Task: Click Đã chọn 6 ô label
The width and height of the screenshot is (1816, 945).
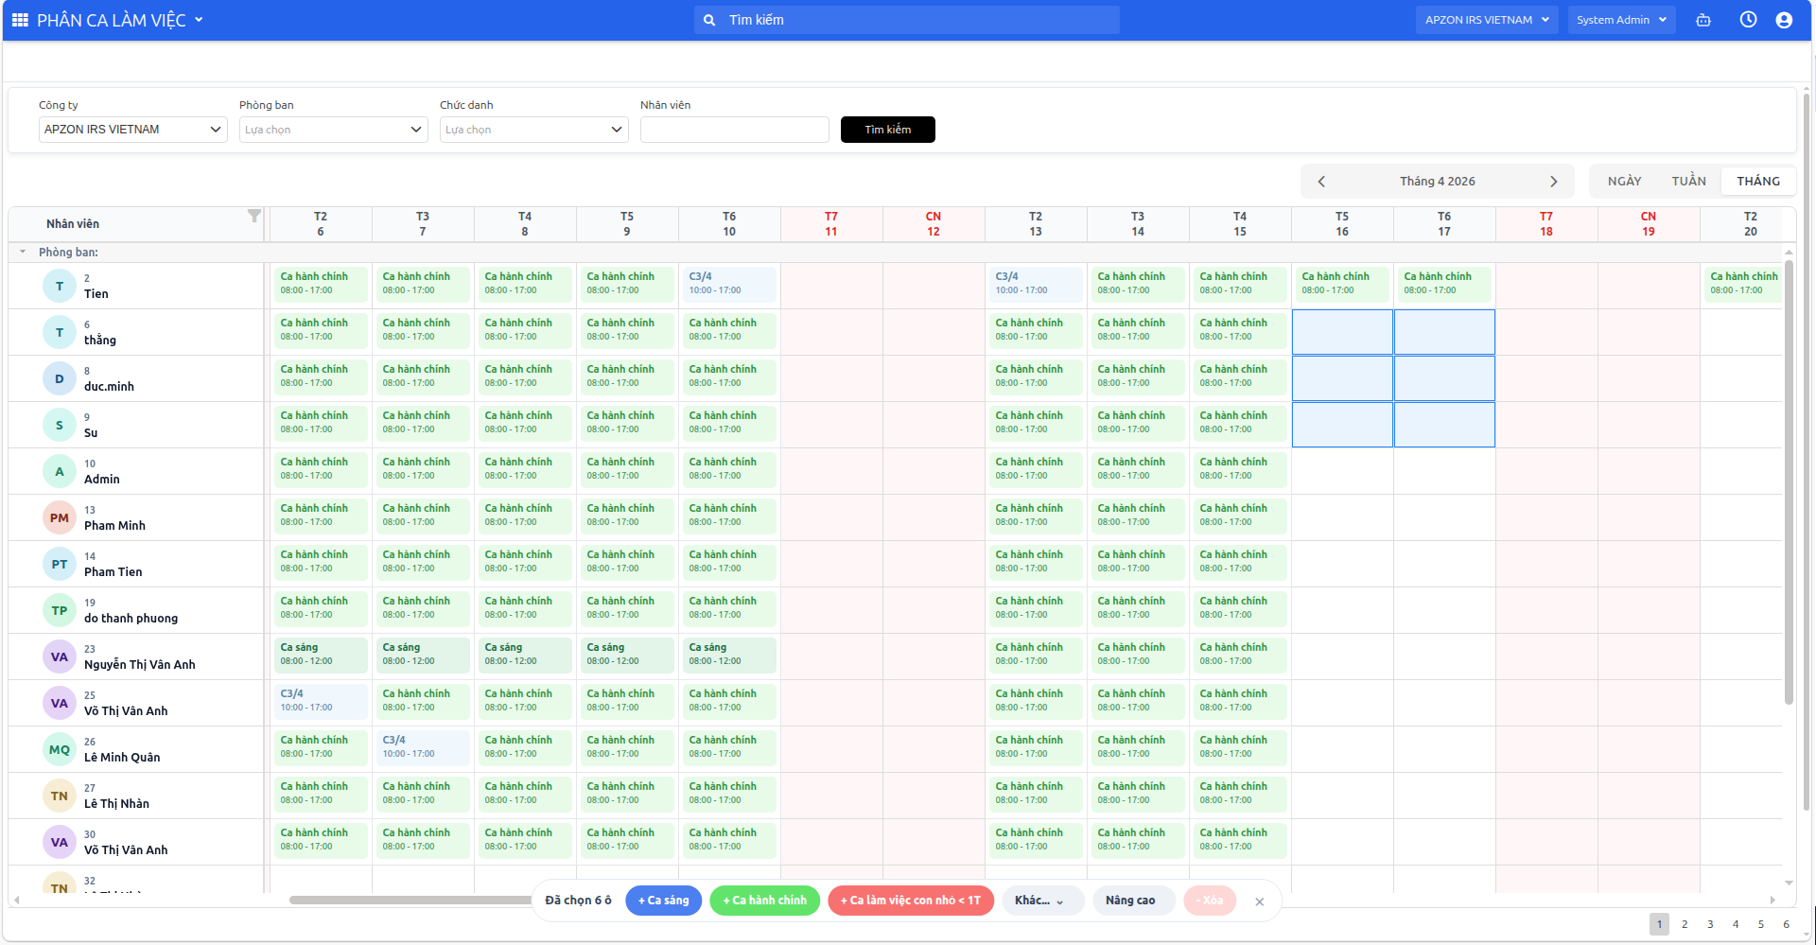Action: (578, 901)
